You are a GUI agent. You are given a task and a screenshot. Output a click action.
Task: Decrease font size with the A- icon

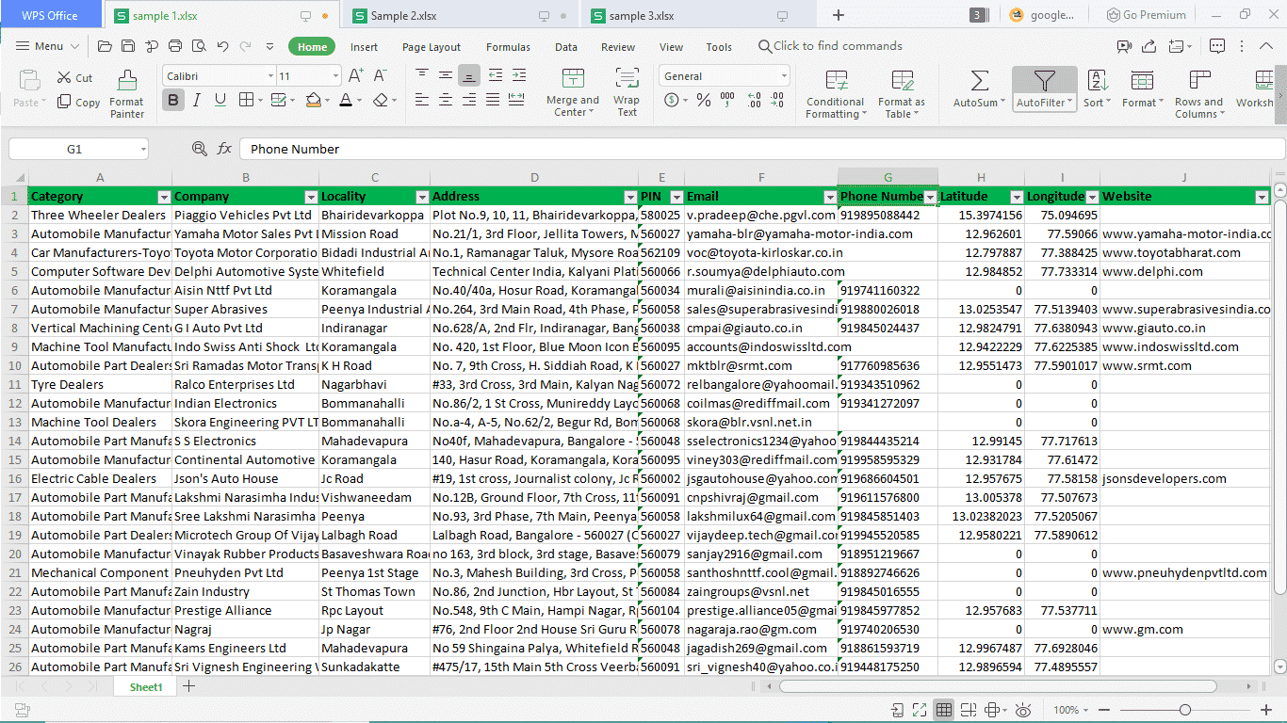[x=380, y=75]
